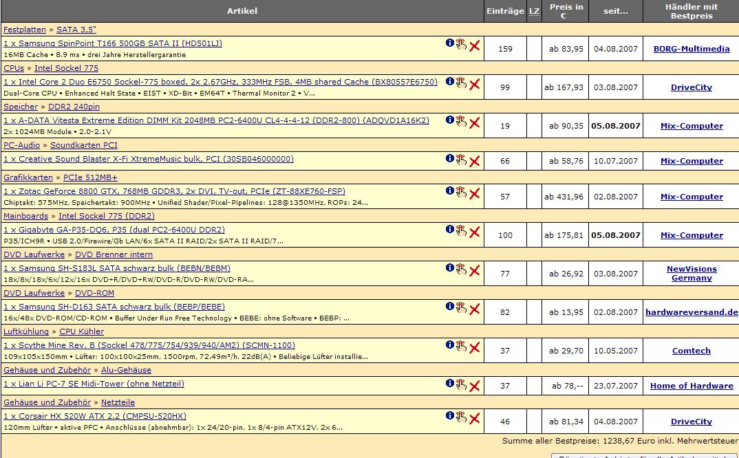This screenshot has width=739, height=458.
Task: Delete Lian Li PC-7 SE via red X
Action: coord(475,386)
